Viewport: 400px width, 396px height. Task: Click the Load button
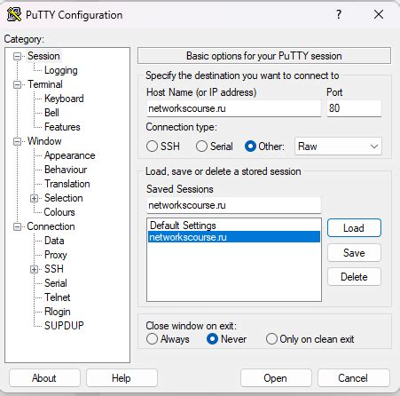point(354,228)
